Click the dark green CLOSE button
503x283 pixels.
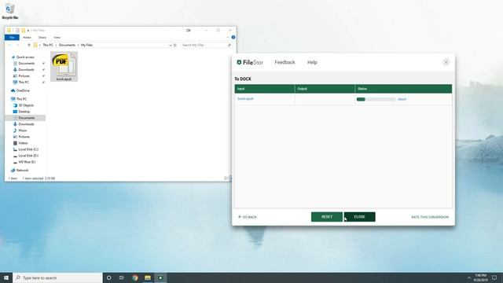click(x=360, y=217)
